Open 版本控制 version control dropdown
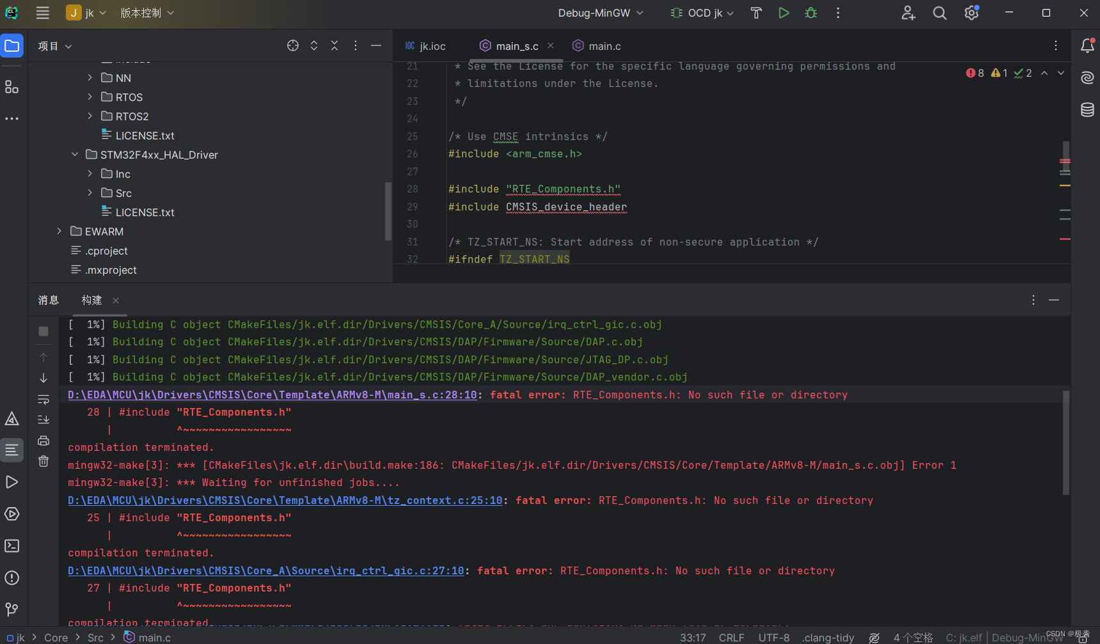Image resolution: width=1100 pixels, height=644 pixels. [147, 13]
